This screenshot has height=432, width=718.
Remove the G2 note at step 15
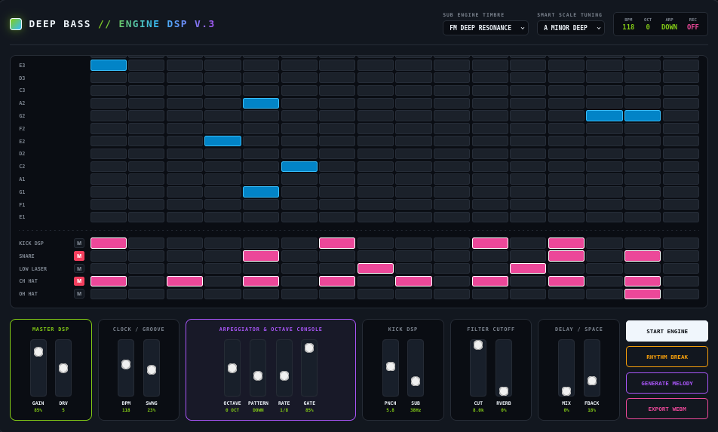pos(643,116)
